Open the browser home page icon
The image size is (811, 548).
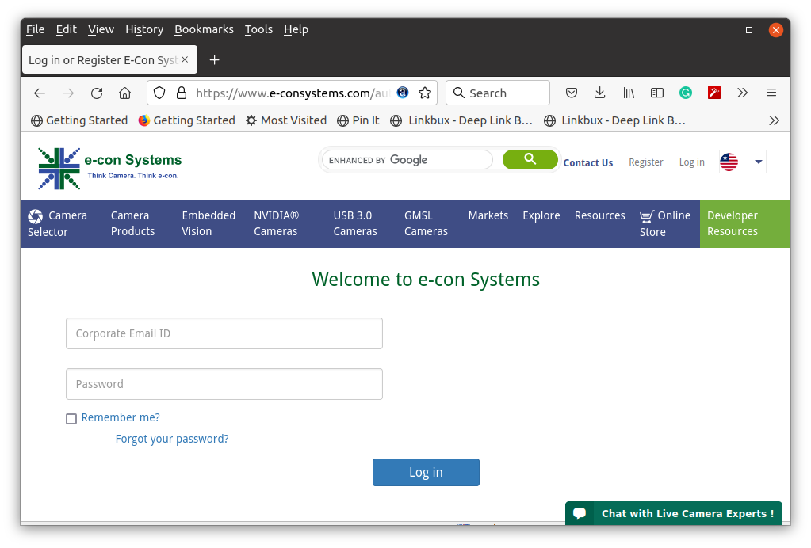pyautogui.click(x=124, y=93)
